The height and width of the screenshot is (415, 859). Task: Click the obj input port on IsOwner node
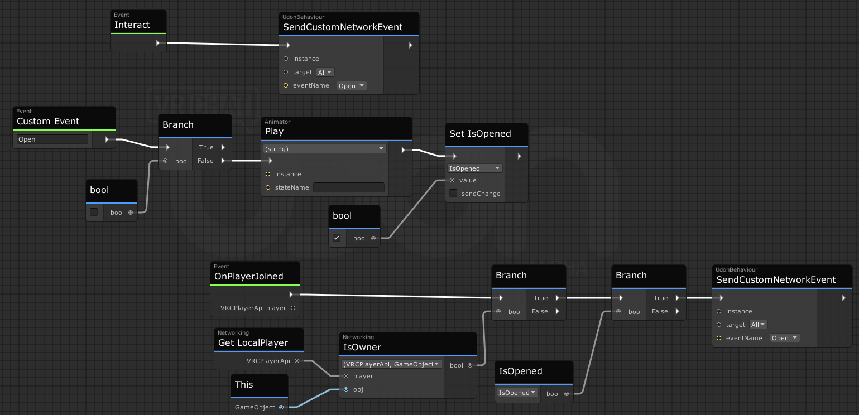pyautogui.click(x=346, y=389)
